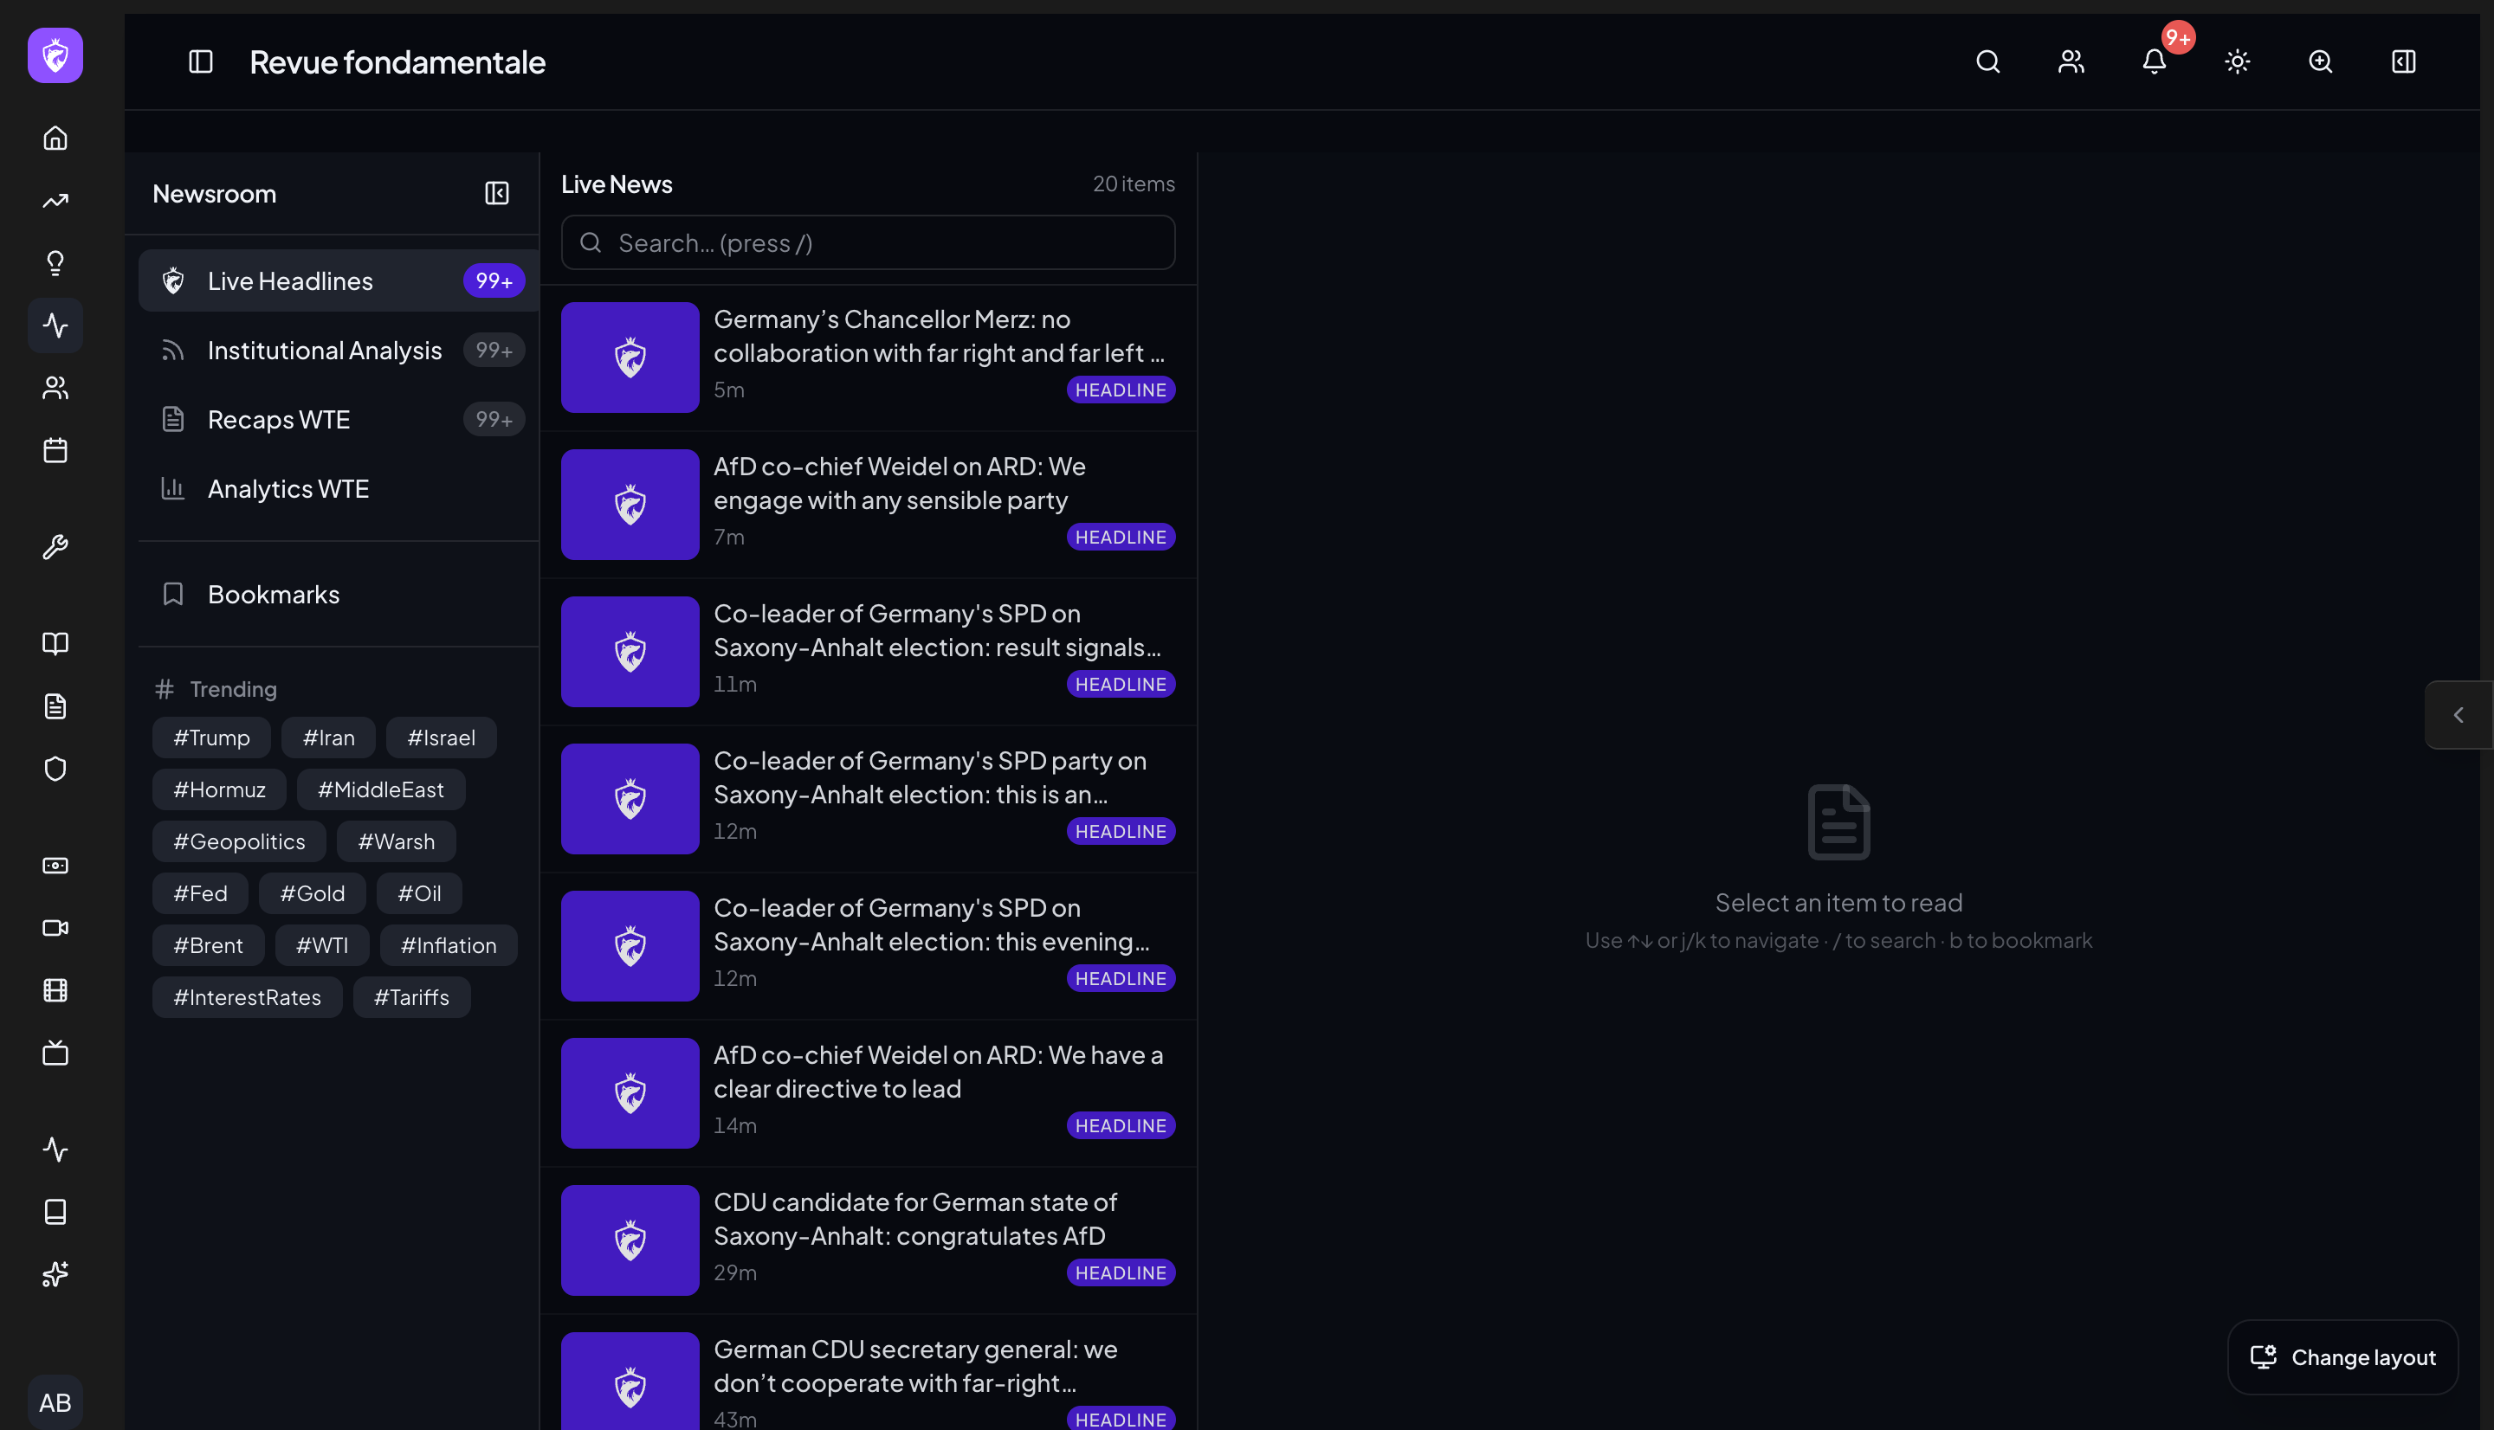Open the trending chart icon in left rail
This screenshot has width=2494, height=1430.
coord(55,200)
